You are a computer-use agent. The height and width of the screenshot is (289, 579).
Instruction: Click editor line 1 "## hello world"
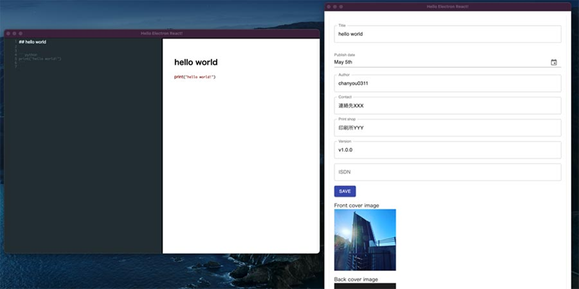pos(33,42)
